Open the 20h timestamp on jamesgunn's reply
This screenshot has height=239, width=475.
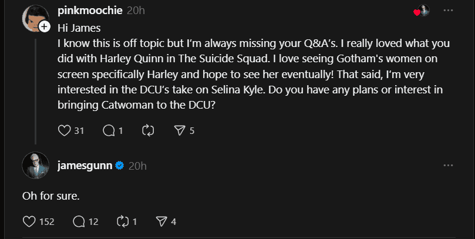[x=137, y=166]
